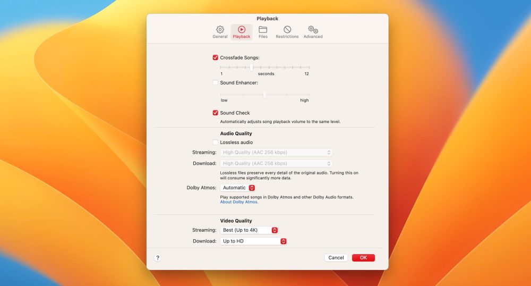Select the Playback play icon

(x=242, y=30)
